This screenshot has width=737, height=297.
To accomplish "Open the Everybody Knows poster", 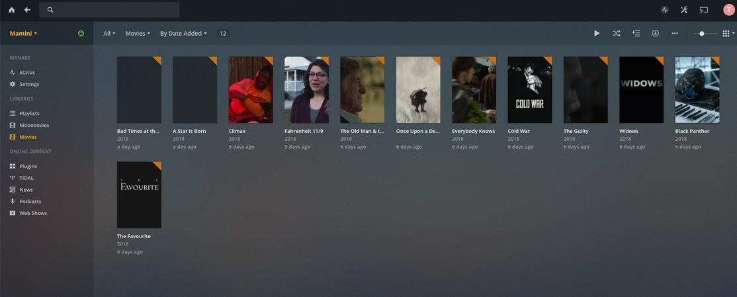I will [x=474, y=90].
